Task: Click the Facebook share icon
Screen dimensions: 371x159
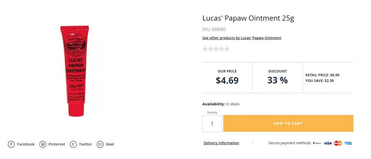Action: click(x=11, y=144)
